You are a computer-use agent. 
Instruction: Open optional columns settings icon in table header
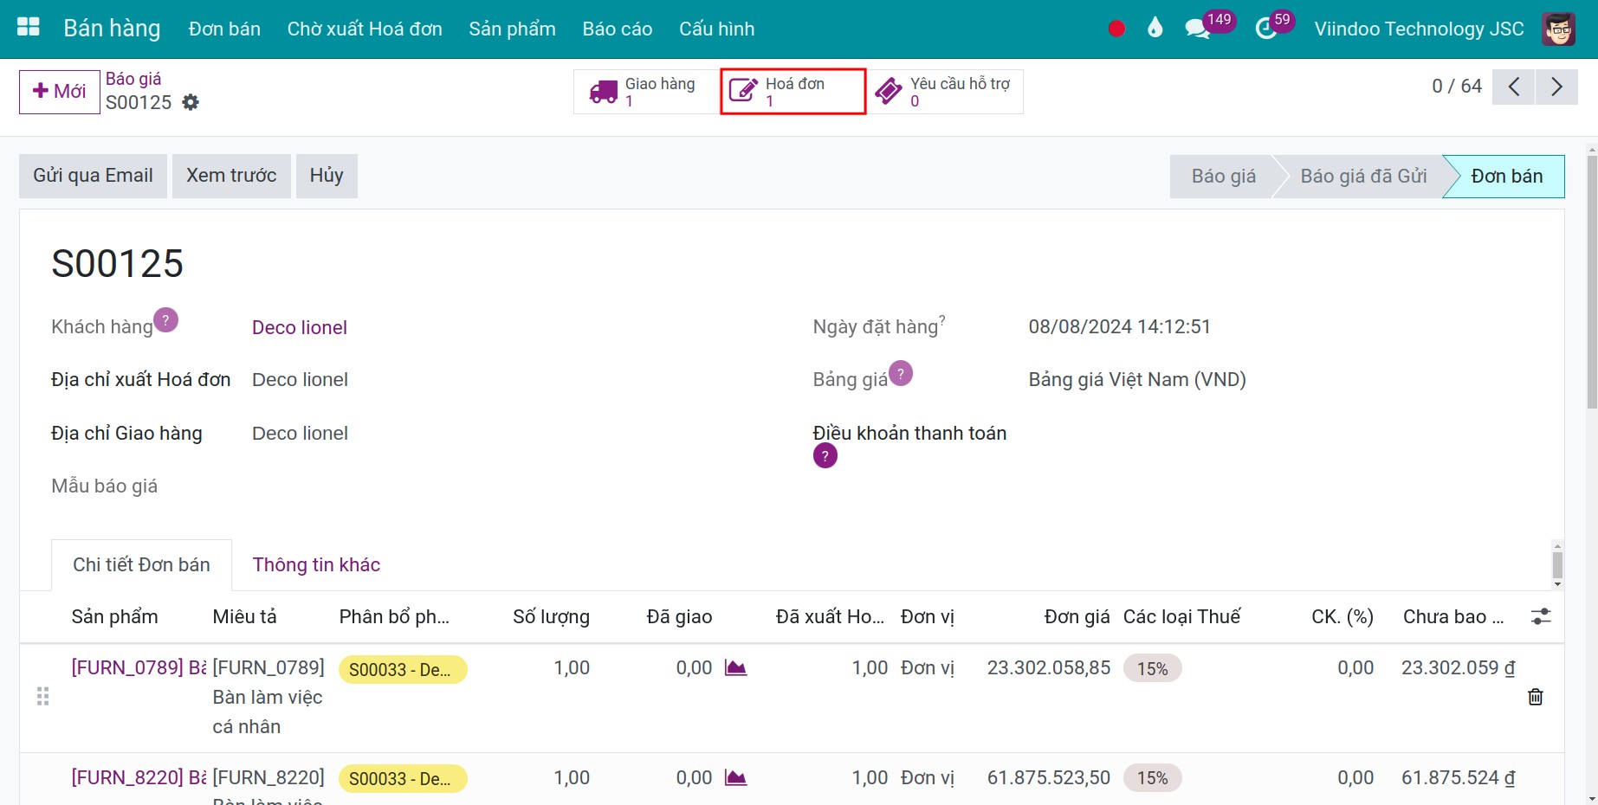click(1541, 616)
